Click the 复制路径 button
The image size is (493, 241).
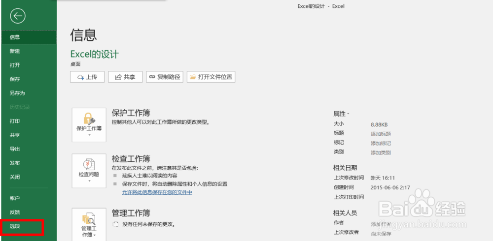pyautogui.click(x=165, y=77)
